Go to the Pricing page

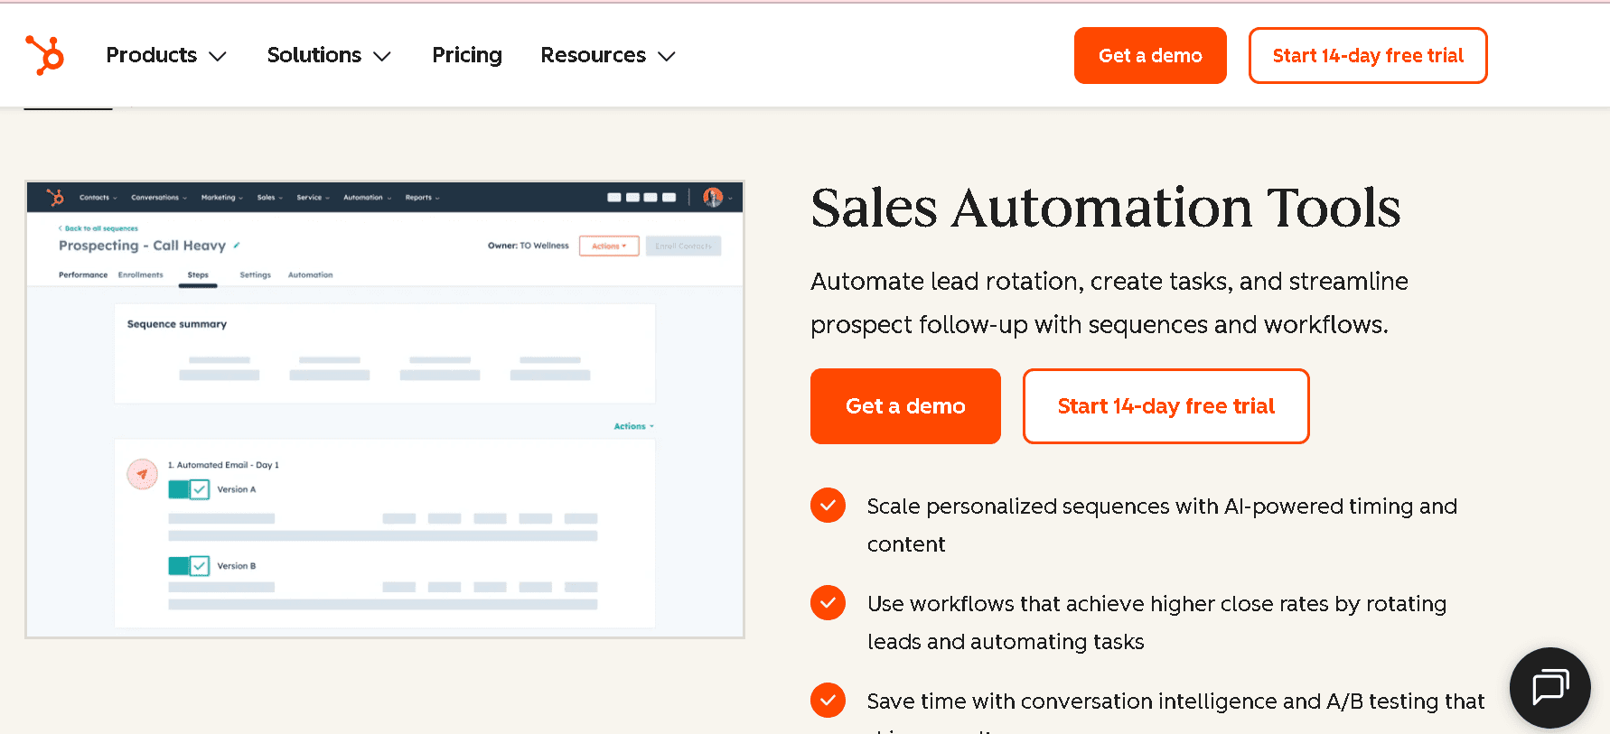[467, 55]
